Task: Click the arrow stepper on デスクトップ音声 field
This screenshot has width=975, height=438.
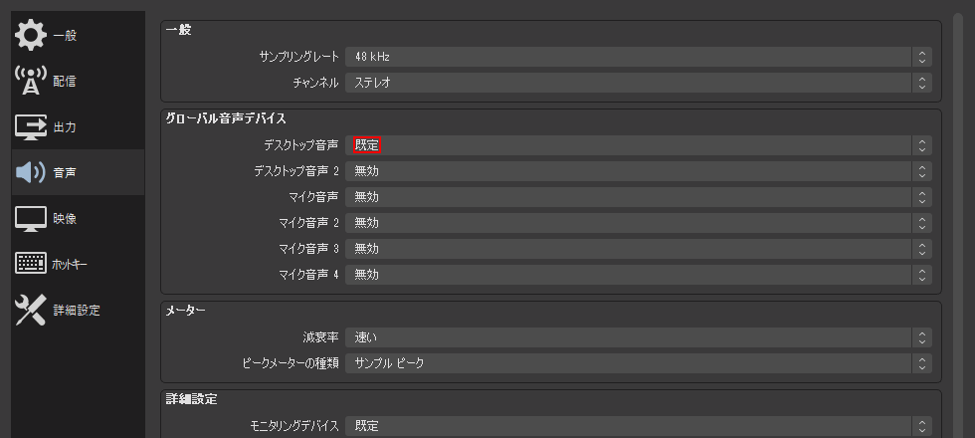Action: coord(922,145)
